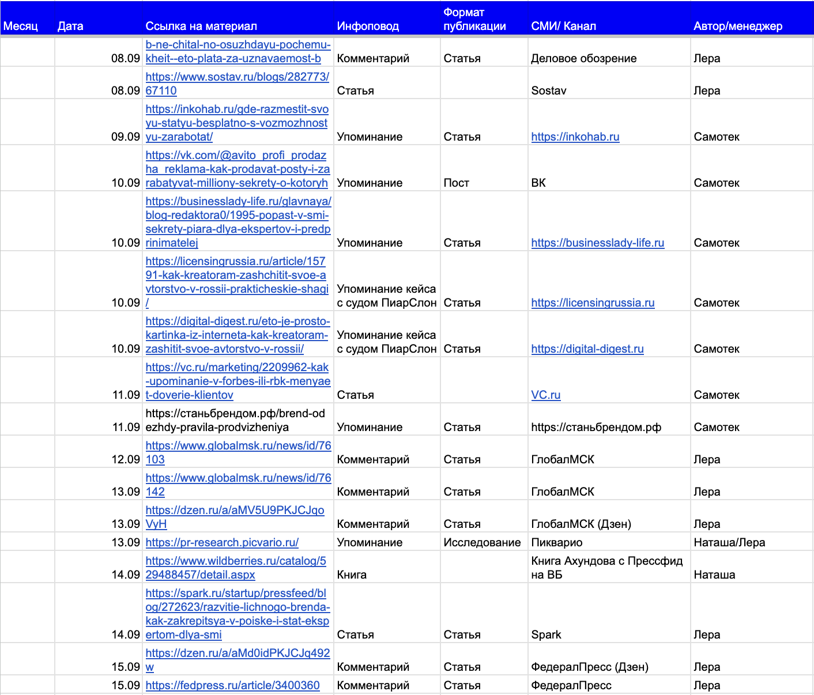Select the 'Наташа/Лера' author cell

752,541
